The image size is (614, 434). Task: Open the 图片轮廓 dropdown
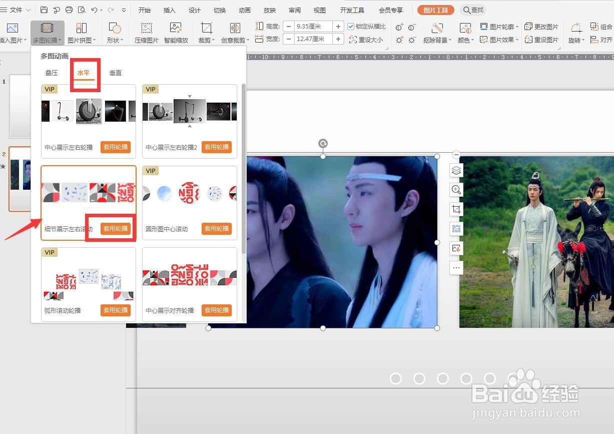499,27
